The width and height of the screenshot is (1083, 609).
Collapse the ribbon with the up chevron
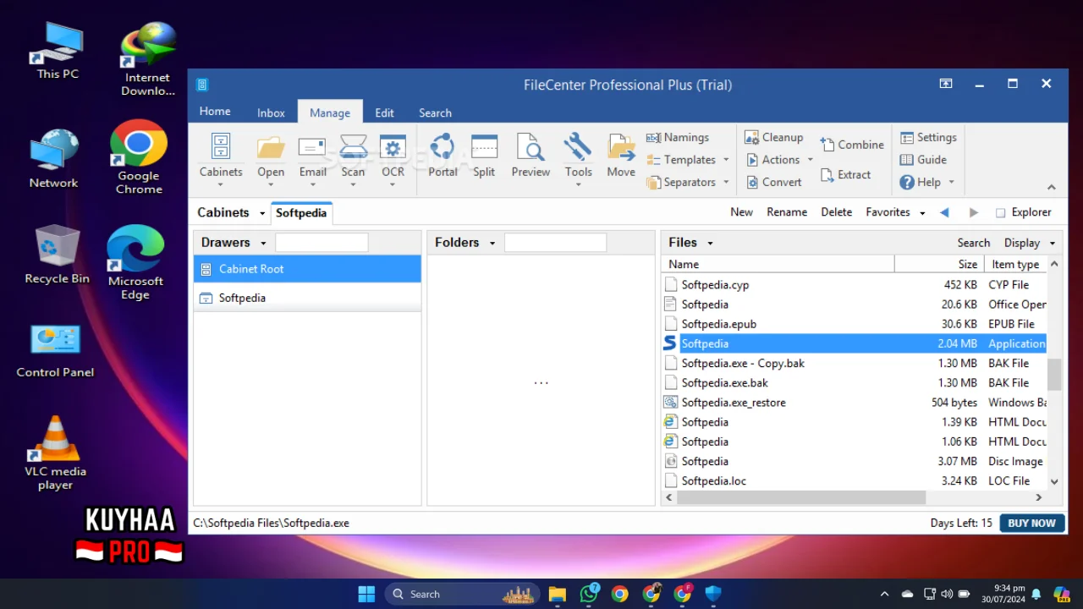point(1052,187)
